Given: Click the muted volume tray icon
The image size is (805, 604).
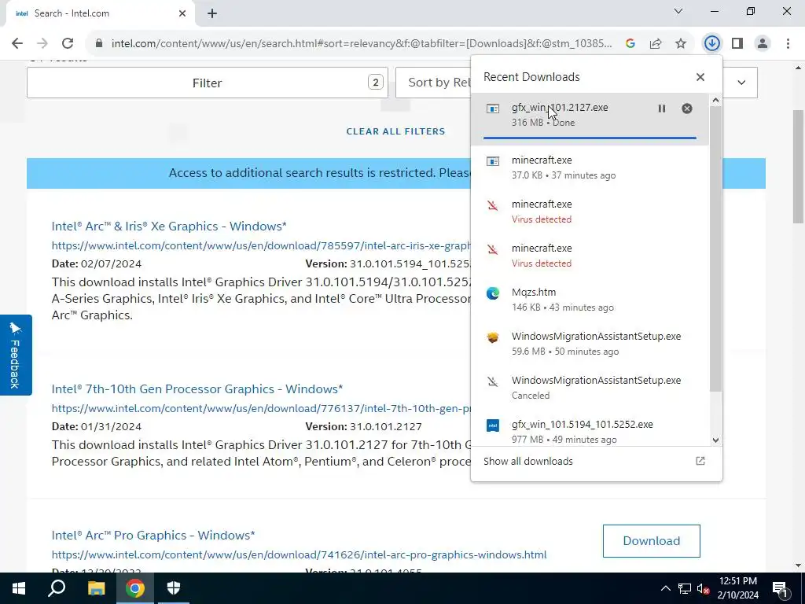Looking at the screenshot, I should point(704,588).
